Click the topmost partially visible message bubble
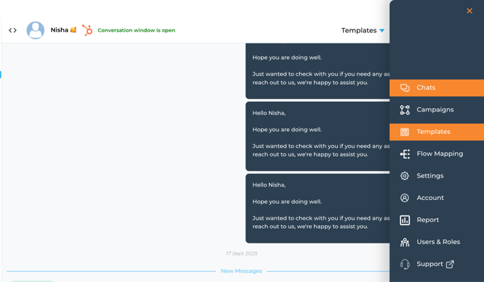This screenshot has height=282, width=484. (318, 71)
